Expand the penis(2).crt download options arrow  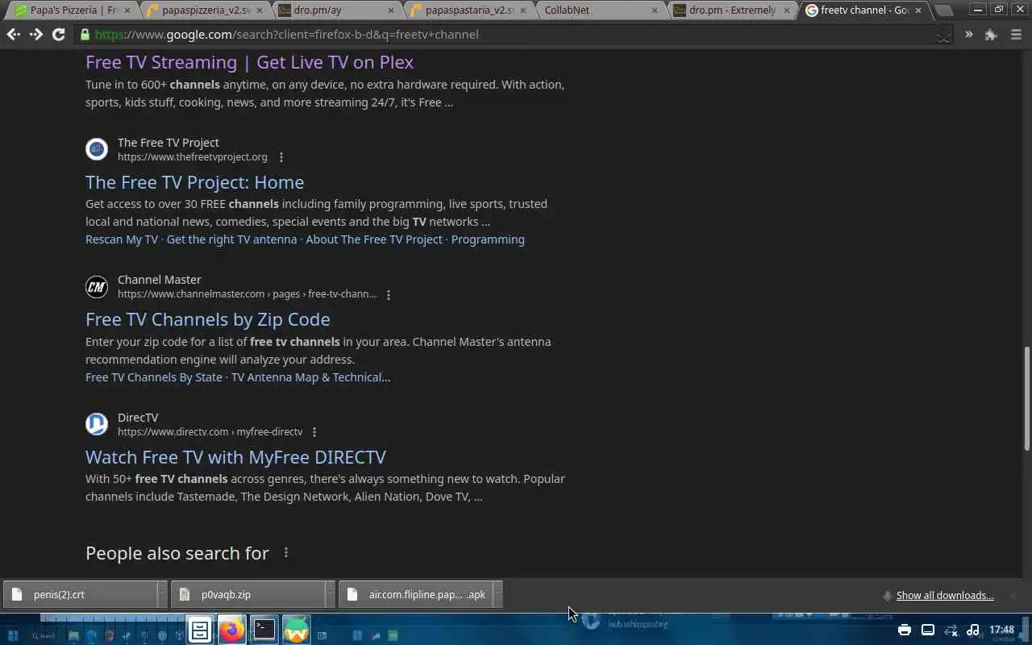click(x=162, y=595)
